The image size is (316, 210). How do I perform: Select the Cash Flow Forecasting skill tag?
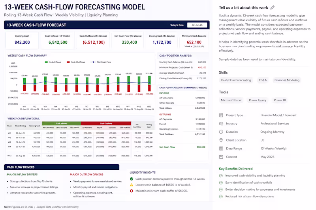[x=236, y=80]
